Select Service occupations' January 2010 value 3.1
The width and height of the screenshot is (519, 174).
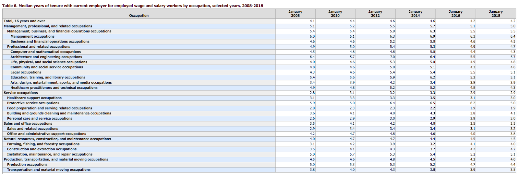click(352, 93)
